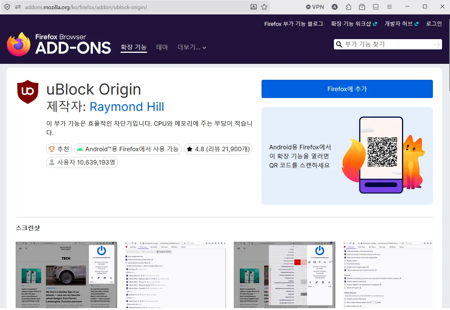Open first screenshot with car article

(x=66, y=275)
